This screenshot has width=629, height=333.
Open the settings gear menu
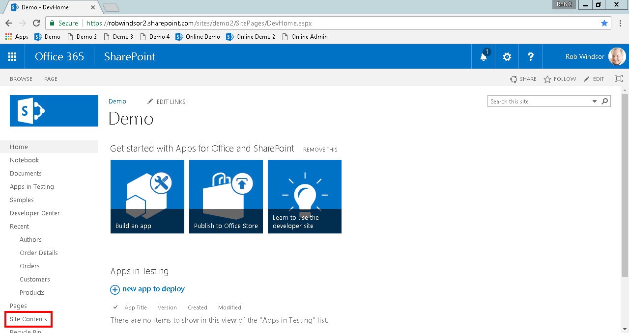[507, 57]
